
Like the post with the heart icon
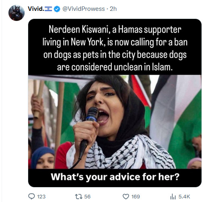[126, 196]
